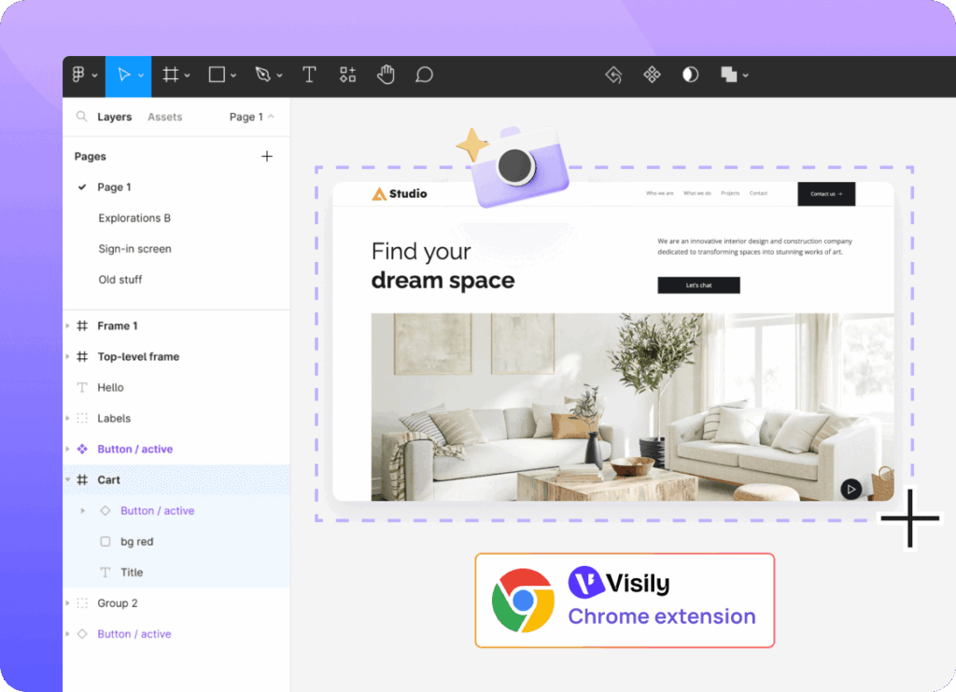Open the shape tools dropdown arrow
956x692 pixels.
[x=232, y=76]
